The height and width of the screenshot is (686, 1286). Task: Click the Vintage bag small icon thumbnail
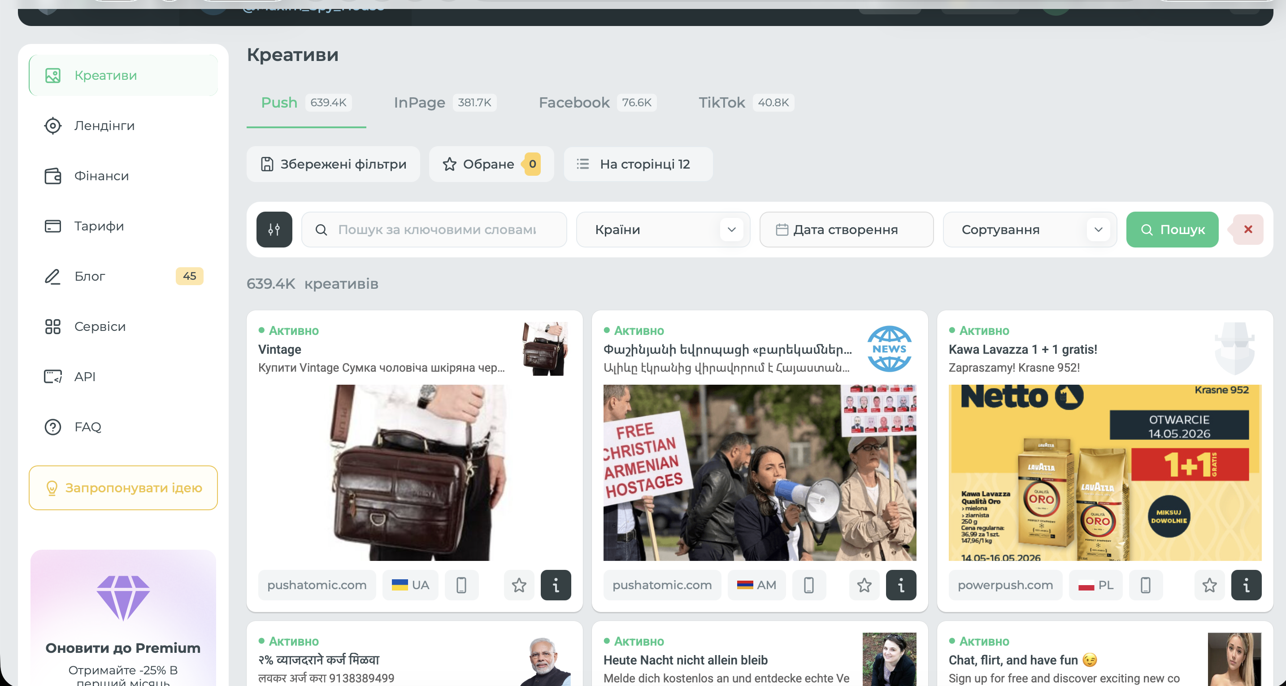[x=544, y=349]
